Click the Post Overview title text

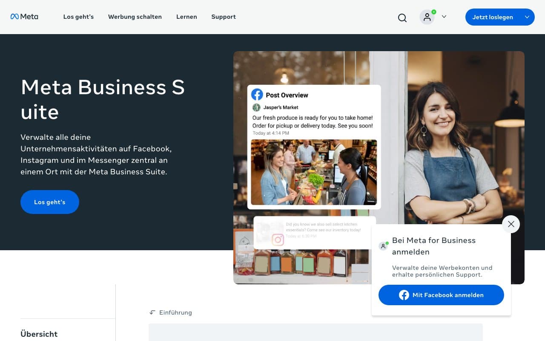[x=287, y=95]
